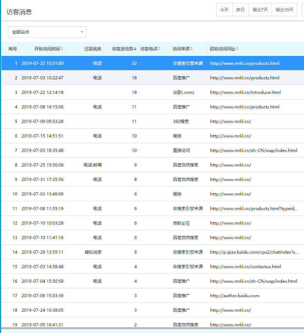Click the 搜狗 source in row 10
The height and width of the screenshot is (333, 304).
click(x=177, y=194)
